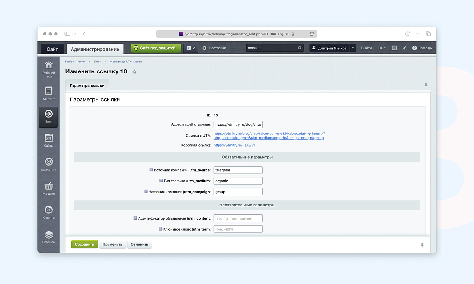Switch to the Сайт tab

click(x=52, y=49)
